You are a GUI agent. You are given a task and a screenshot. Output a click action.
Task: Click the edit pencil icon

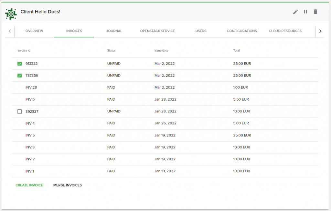coord(295,12)
